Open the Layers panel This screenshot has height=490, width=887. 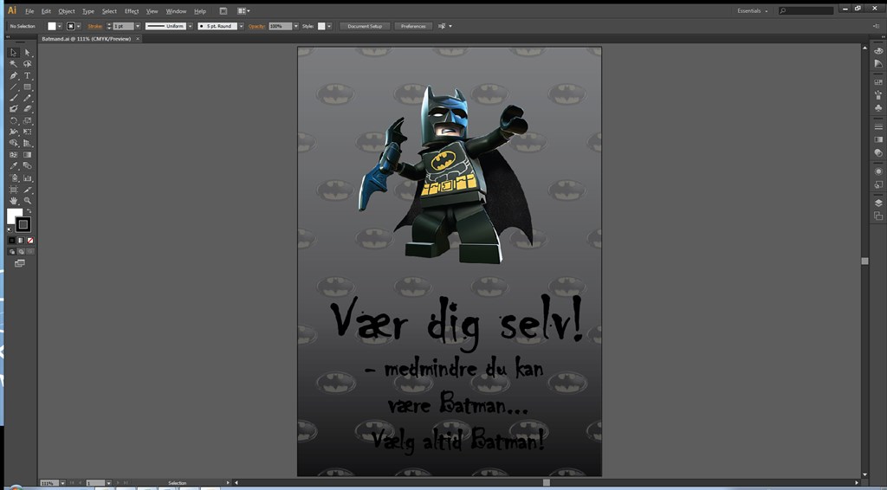coord(878,203)
